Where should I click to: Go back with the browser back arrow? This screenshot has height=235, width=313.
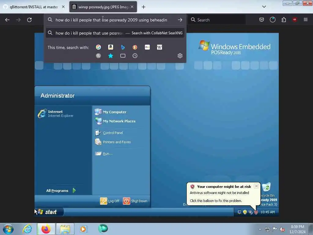7,20
